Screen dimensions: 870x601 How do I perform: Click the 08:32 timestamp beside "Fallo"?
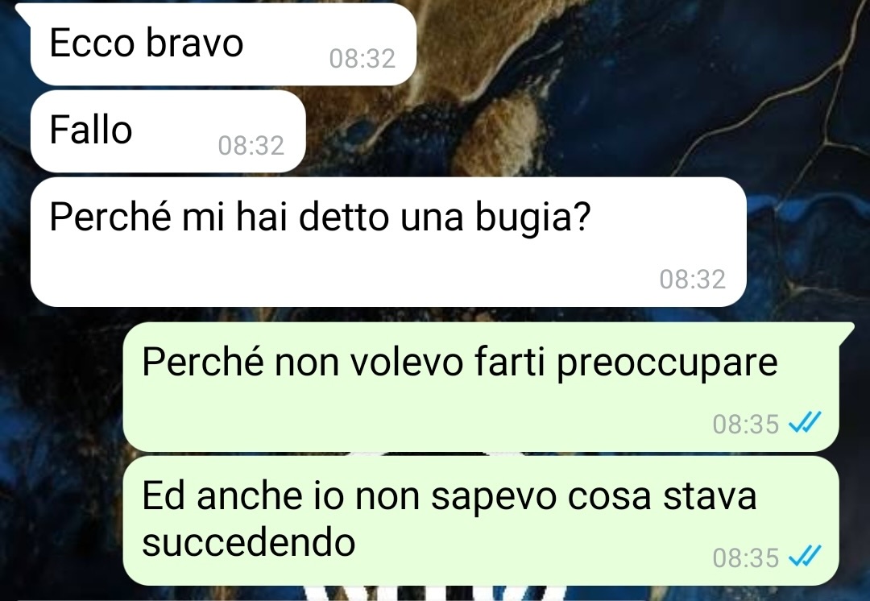tap(251, 145)
